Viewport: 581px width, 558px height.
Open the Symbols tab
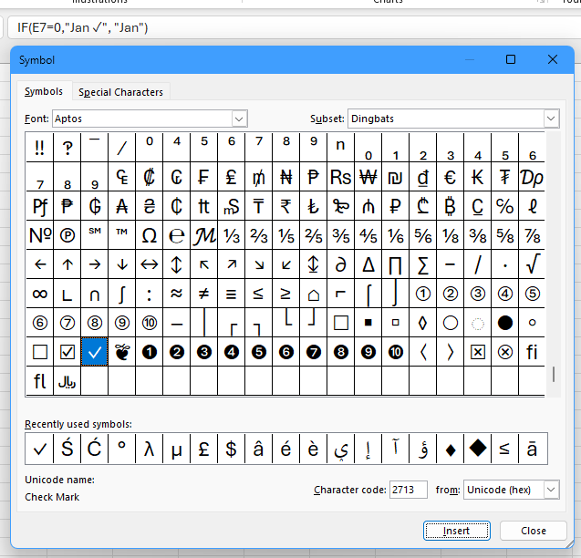(x=44, y=91)
